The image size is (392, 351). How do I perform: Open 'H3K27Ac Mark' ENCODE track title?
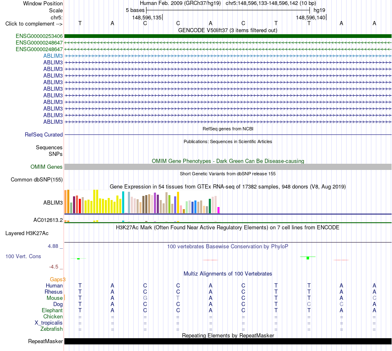point(228,227)
